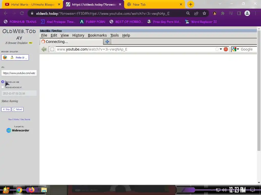
Task: Open the File menu
Action: coord(44,35)
